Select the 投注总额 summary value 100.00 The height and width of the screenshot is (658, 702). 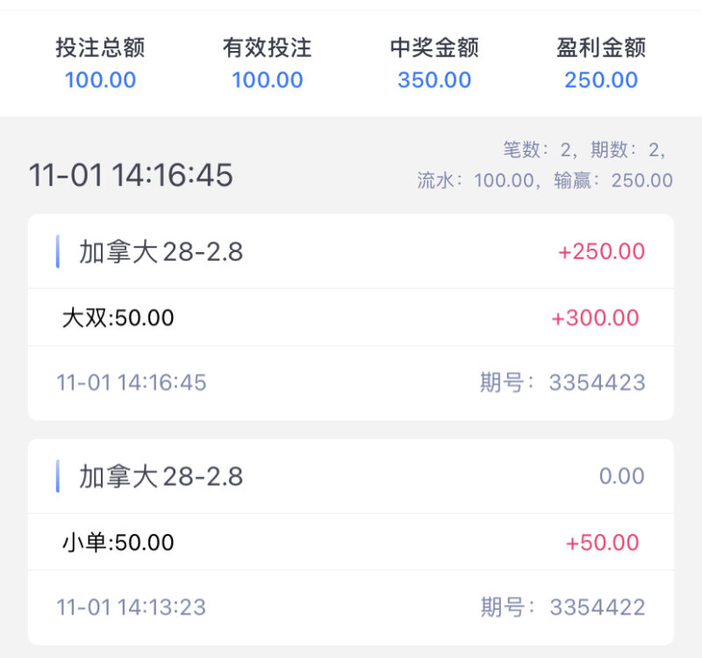pos(101,80)
